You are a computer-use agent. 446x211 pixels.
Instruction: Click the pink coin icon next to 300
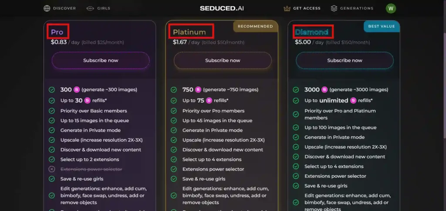tap(76, 90)
